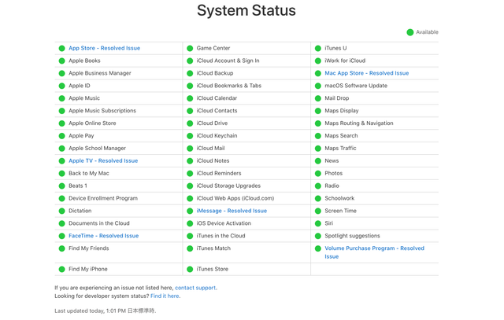Click green dot beside Siri
The image size is (504, 320).
click(x=318, y=223)
